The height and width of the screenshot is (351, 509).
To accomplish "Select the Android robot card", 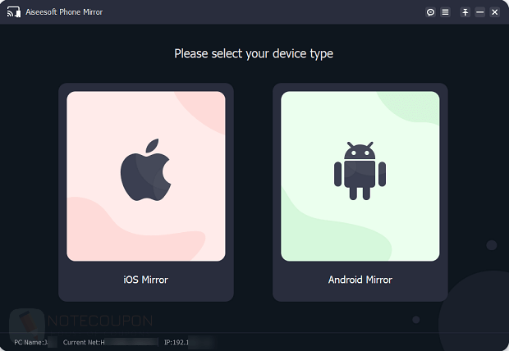I will tap(360, 176).
